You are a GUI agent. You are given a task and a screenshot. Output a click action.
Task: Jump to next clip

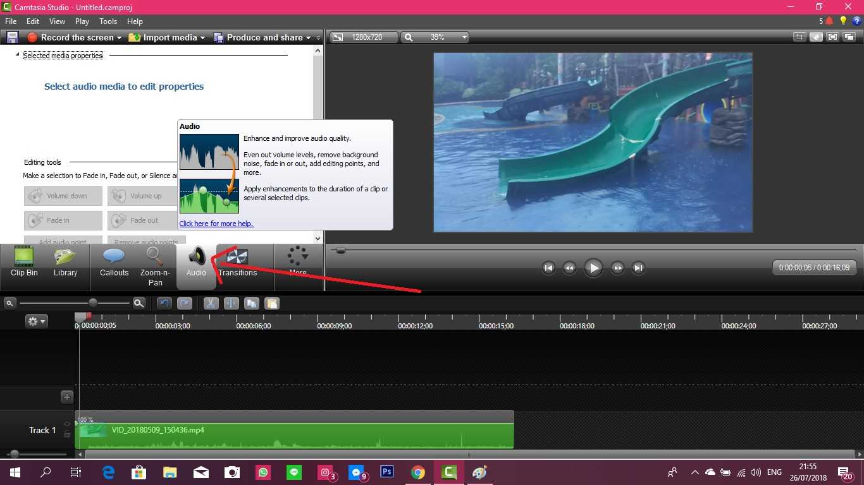point(638,268)
